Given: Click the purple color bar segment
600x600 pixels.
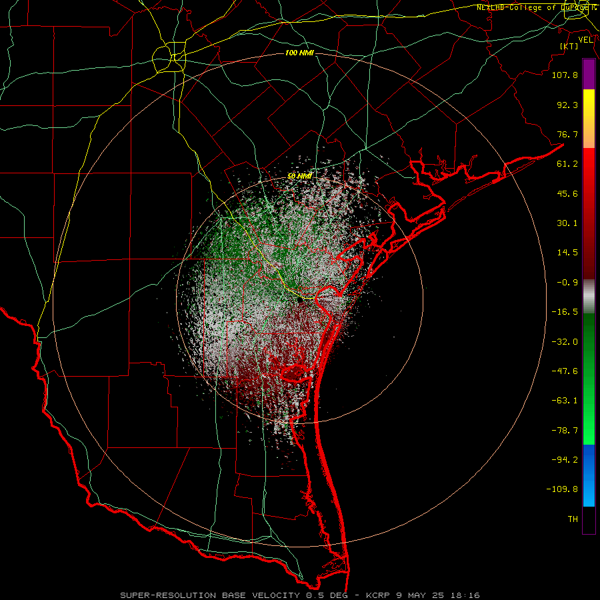Looking at the screenshot, I should click(x=589, y=75).
